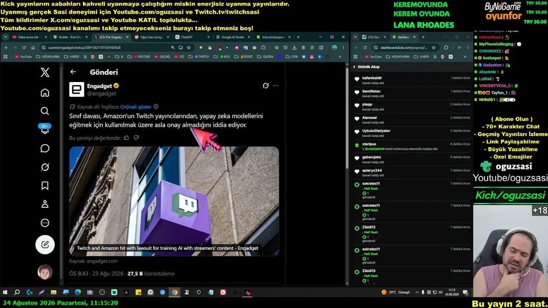
Task: Click the post timestamp 'ÖS 8:43 · 23 Ağu 2026'
Action: (x=97, y=274)
